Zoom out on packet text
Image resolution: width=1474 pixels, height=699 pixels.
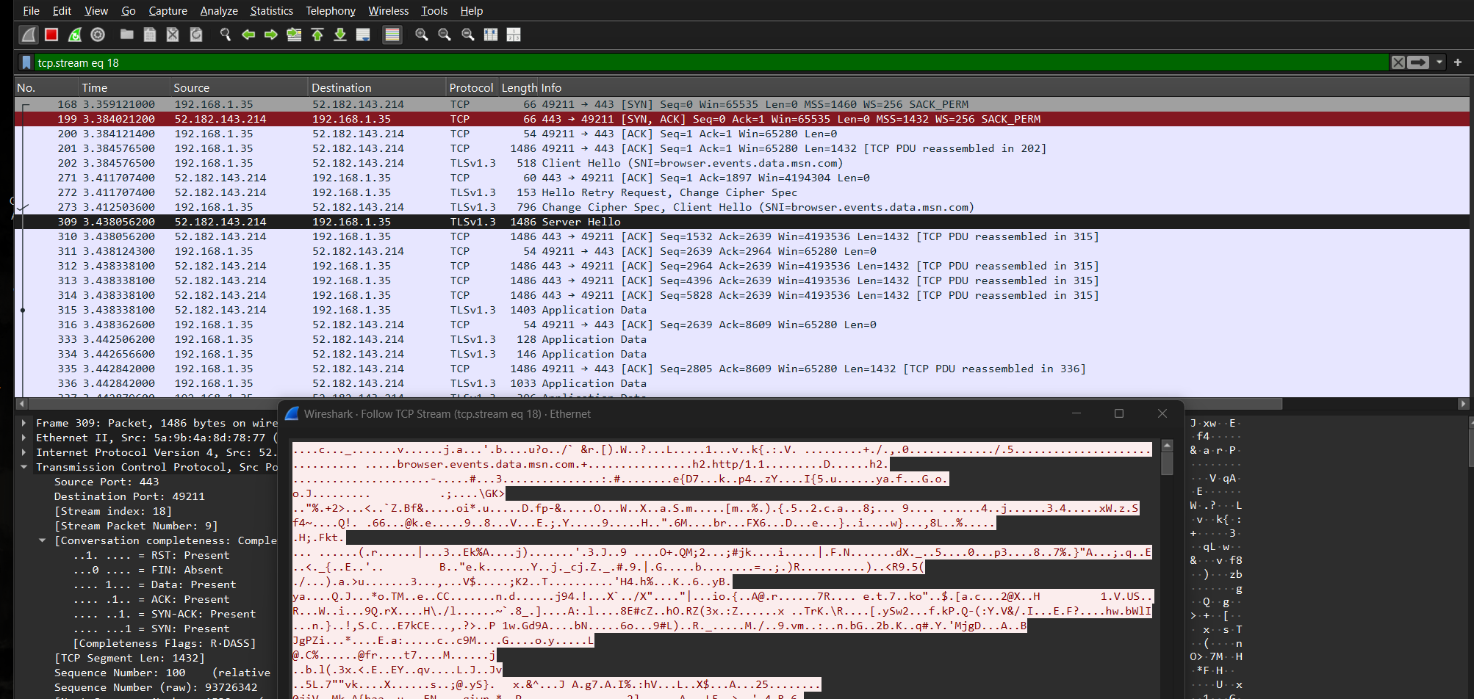445,35
